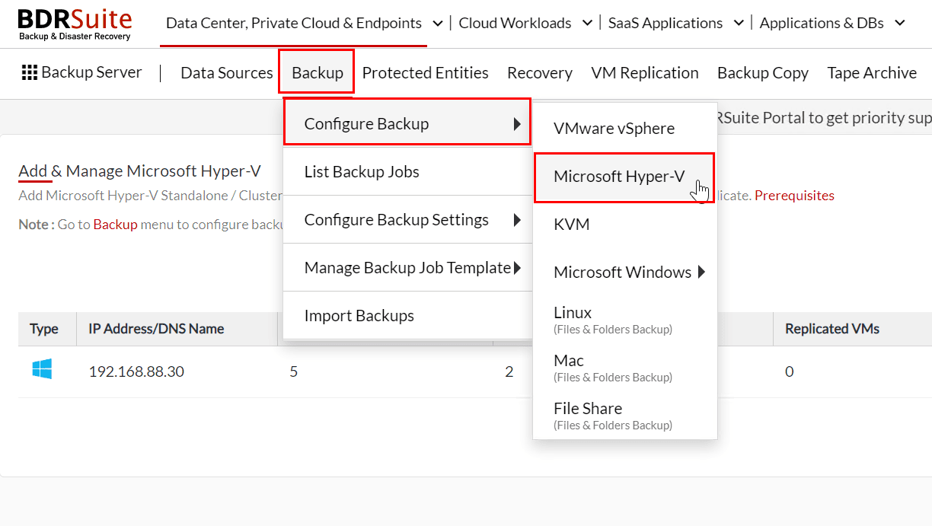The image size is (932, 526).
Task: Select Import Backups menu entry
Action: tap(407, 315)
